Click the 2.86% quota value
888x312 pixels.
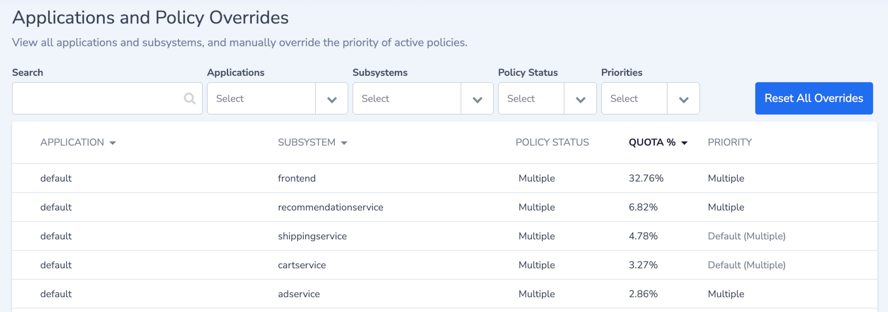click(x=643, y=294)
